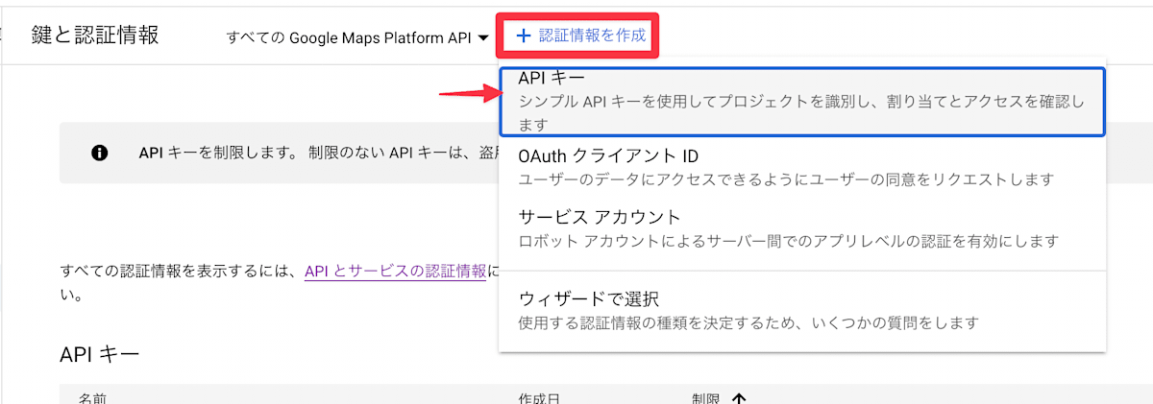1153x404 pixels.
Task: Click the plus icon beside 認証情報を作成
Action: (x=523, y=36)
